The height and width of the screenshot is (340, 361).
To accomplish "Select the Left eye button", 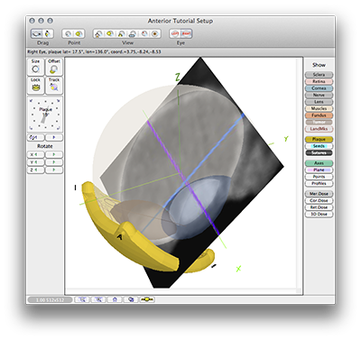I will pos(175,33).
